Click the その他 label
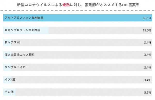This screenshot has height=100, width=155. pos(9,92)
